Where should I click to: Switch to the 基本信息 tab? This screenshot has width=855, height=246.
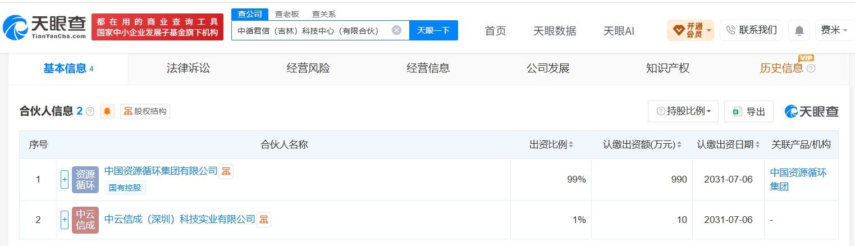click(x=68, y=69)
